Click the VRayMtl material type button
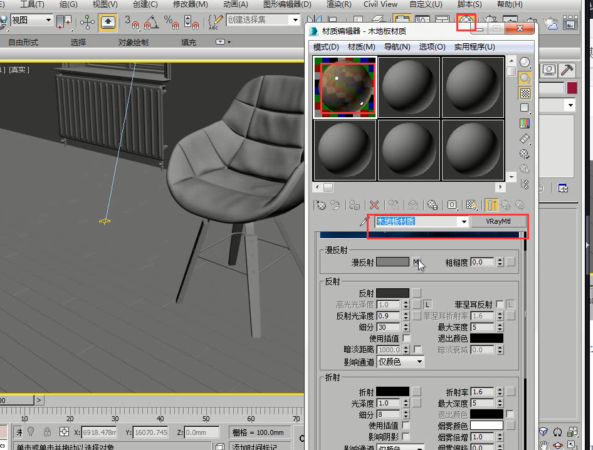Screen dimensions: 593x450 [x=498, y=222]
